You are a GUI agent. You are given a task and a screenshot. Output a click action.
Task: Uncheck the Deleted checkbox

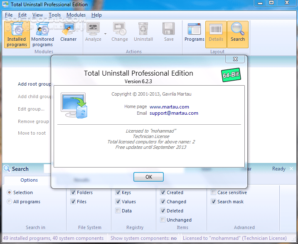click(x=163, y=211)
